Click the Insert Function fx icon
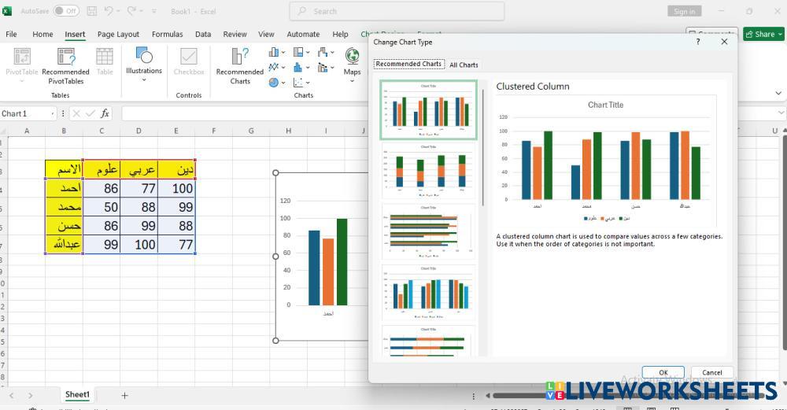The width and height of the screenshot is (787, 410). [105, 113]
